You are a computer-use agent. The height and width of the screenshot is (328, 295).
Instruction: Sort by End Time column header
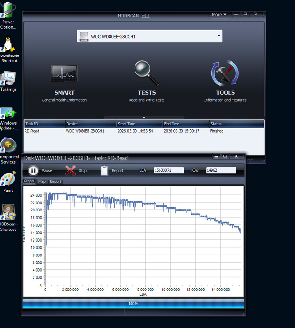186,124
